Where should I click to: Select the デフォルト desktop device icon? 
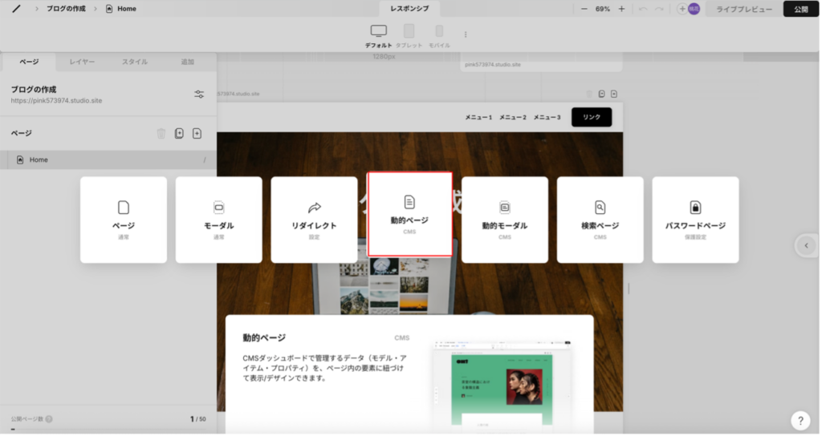point(379,31)
